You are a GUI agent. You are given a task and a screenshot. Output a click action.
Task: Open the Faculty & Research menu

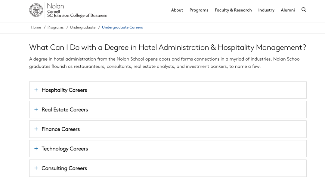tap(233, 10)
